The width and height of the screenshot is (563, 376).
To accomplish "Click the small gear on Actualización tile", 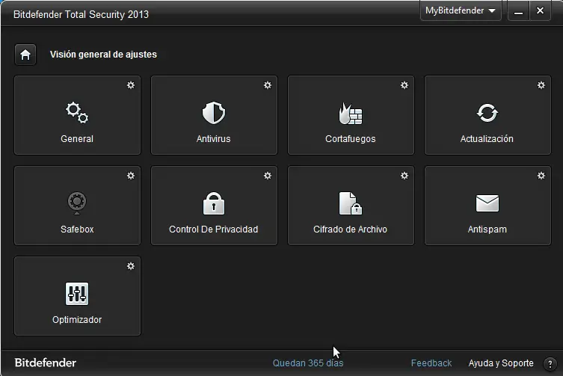I will point(541,85).
